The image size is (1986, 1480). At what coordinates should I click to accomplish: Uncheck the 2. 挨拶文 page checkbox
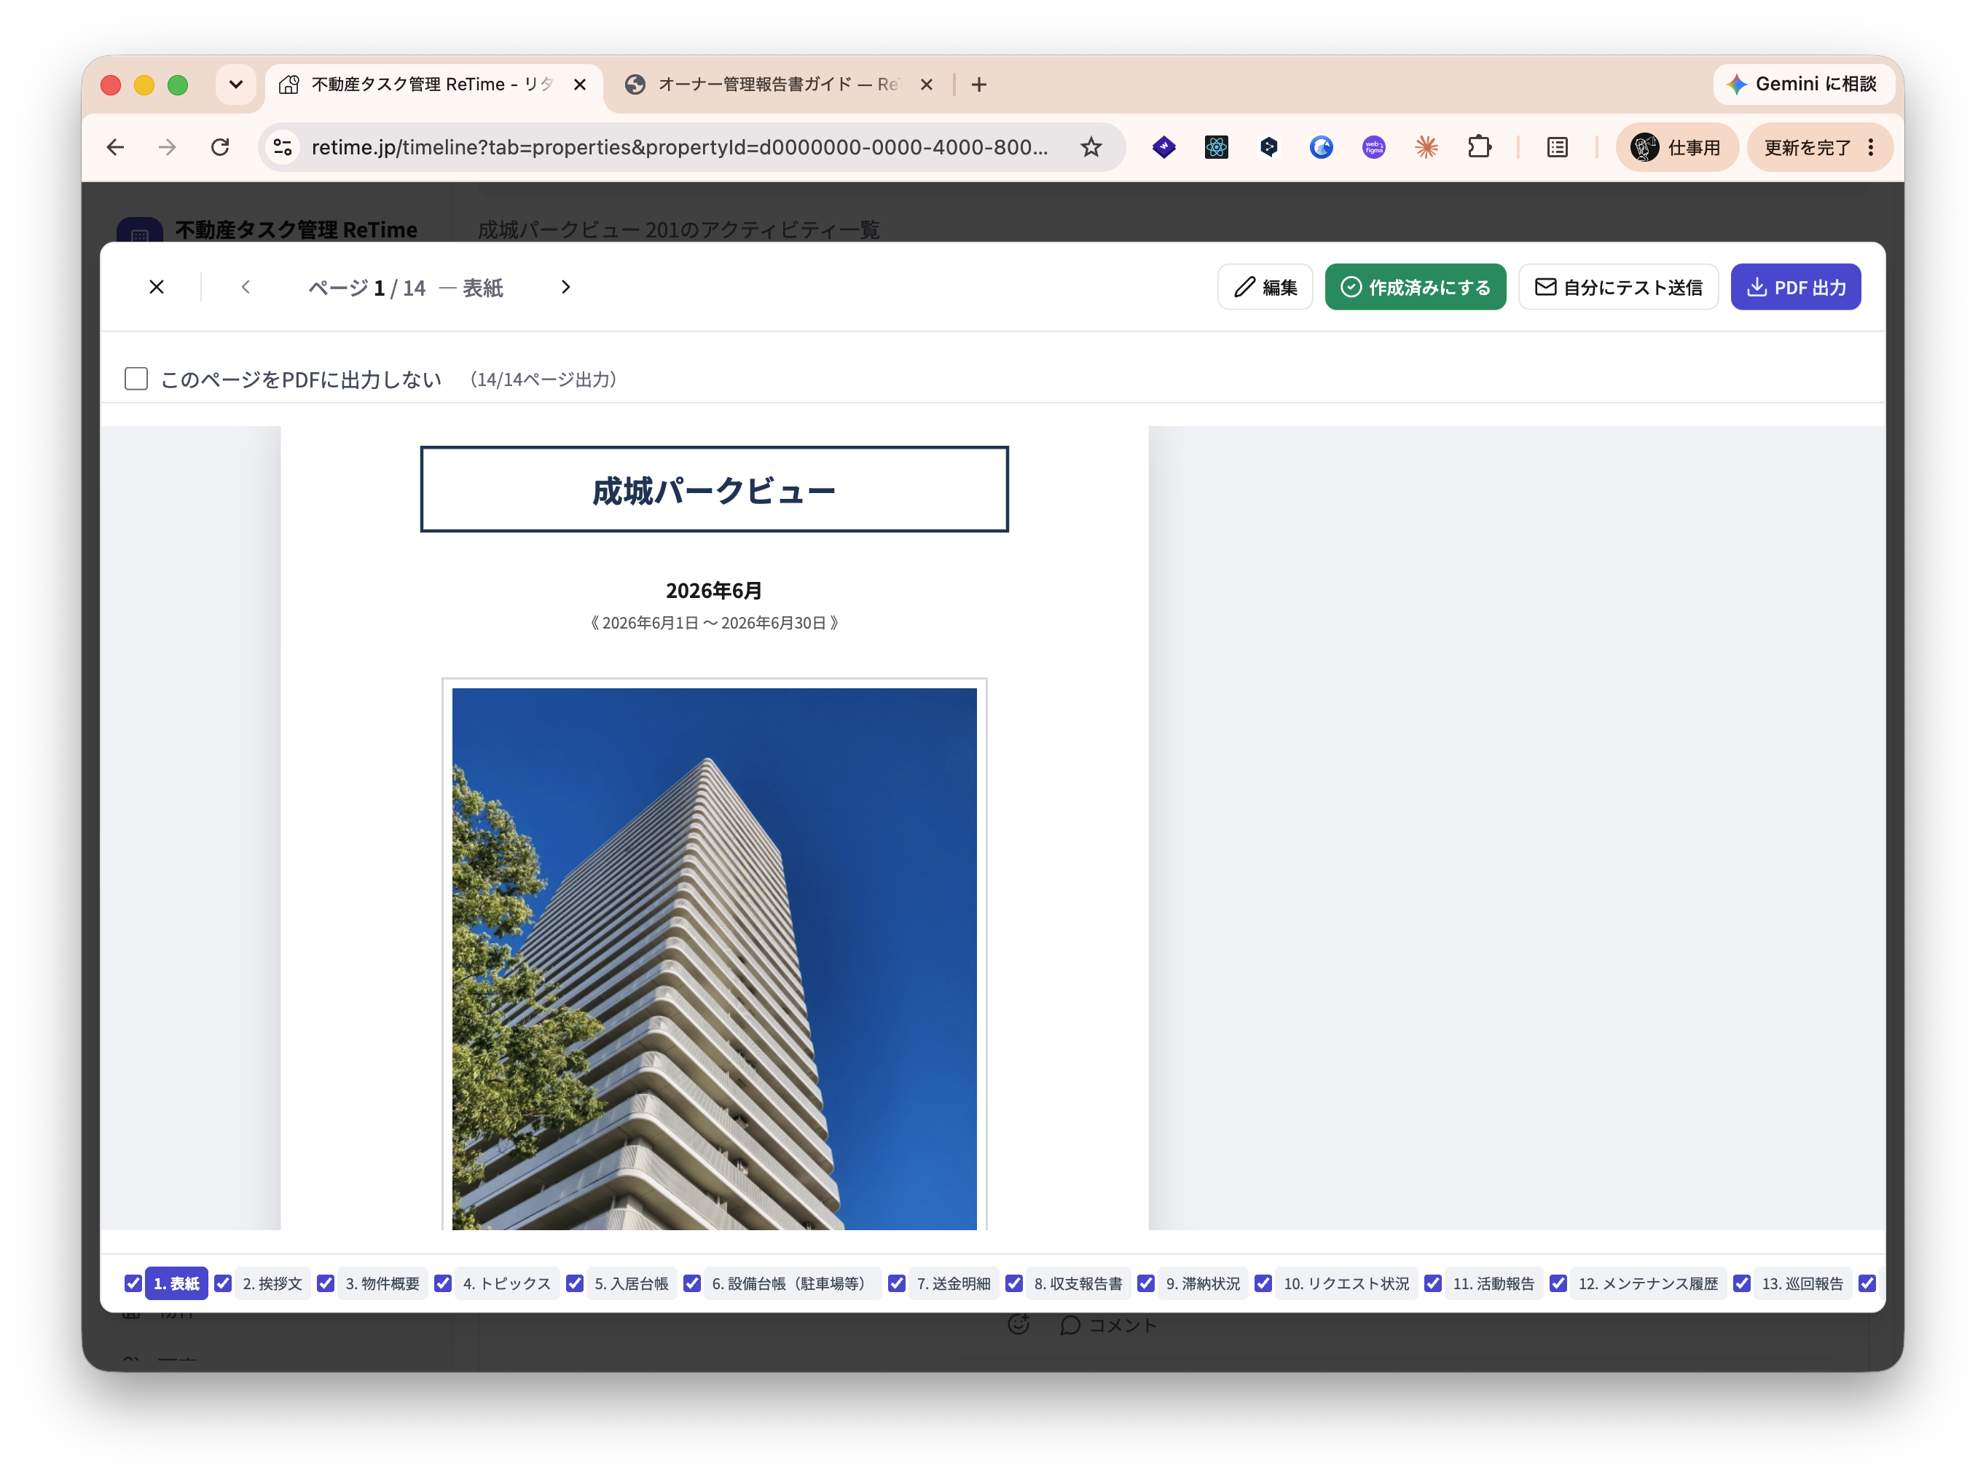pyautogui.click(x=223, y=1284)
